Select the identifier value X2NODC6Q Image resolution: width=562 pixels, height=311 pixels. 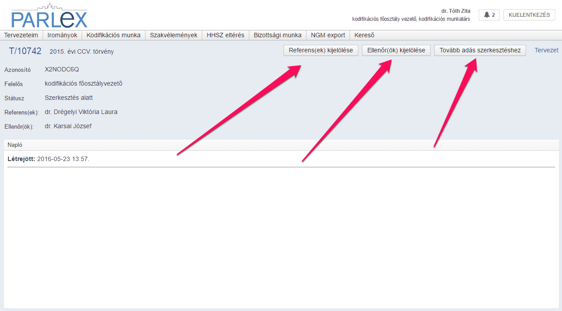[62, 69]
